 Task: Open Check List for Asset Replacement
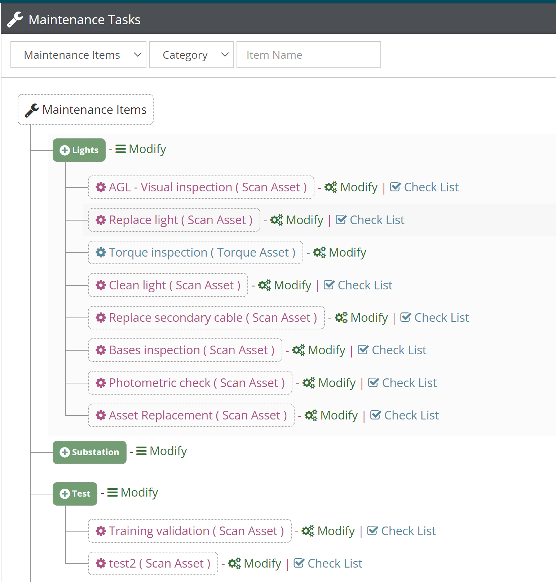[411, 416]
